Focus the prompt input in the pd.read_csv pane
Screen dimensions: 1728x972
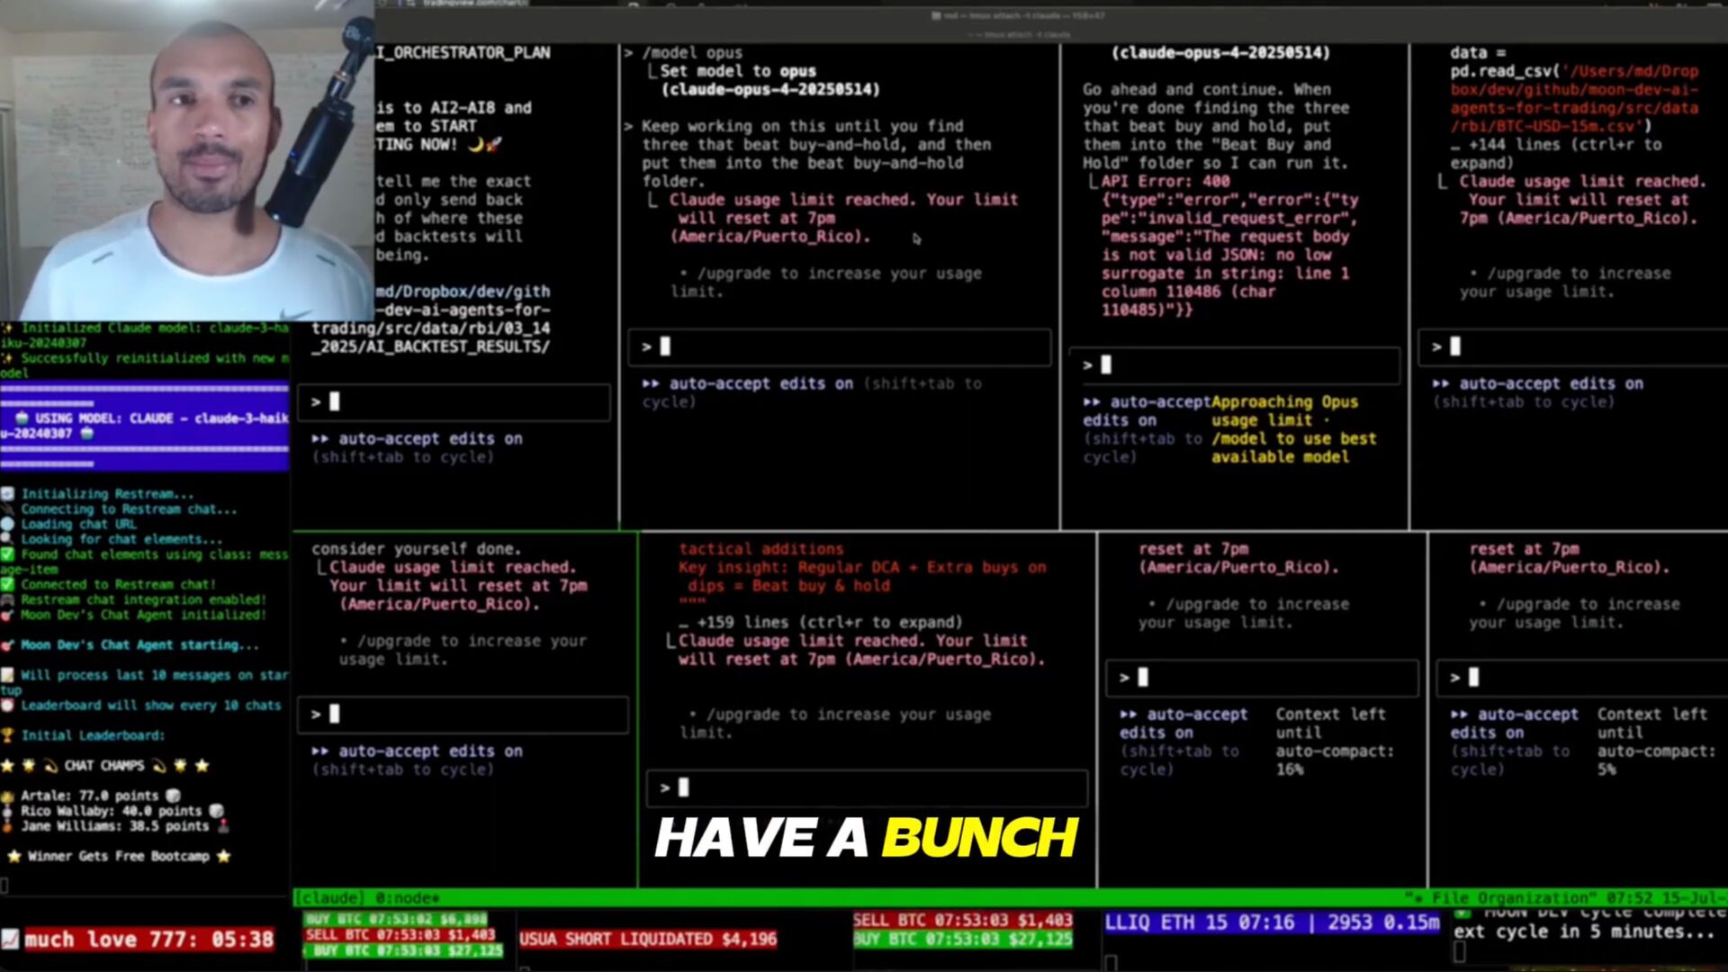[x=1571, y=346]
